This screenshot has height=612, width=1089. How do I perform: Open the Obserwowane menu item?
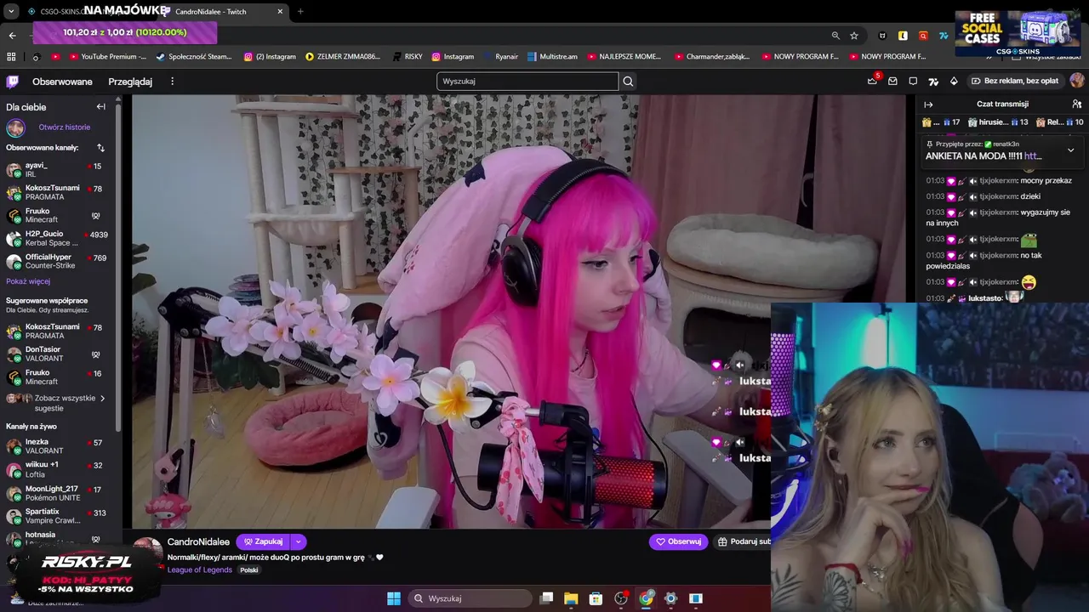(62, 82)
